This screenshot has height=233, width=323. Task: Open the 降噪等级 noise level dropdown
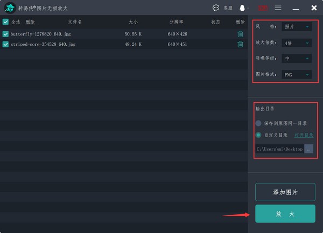(297, 59)
